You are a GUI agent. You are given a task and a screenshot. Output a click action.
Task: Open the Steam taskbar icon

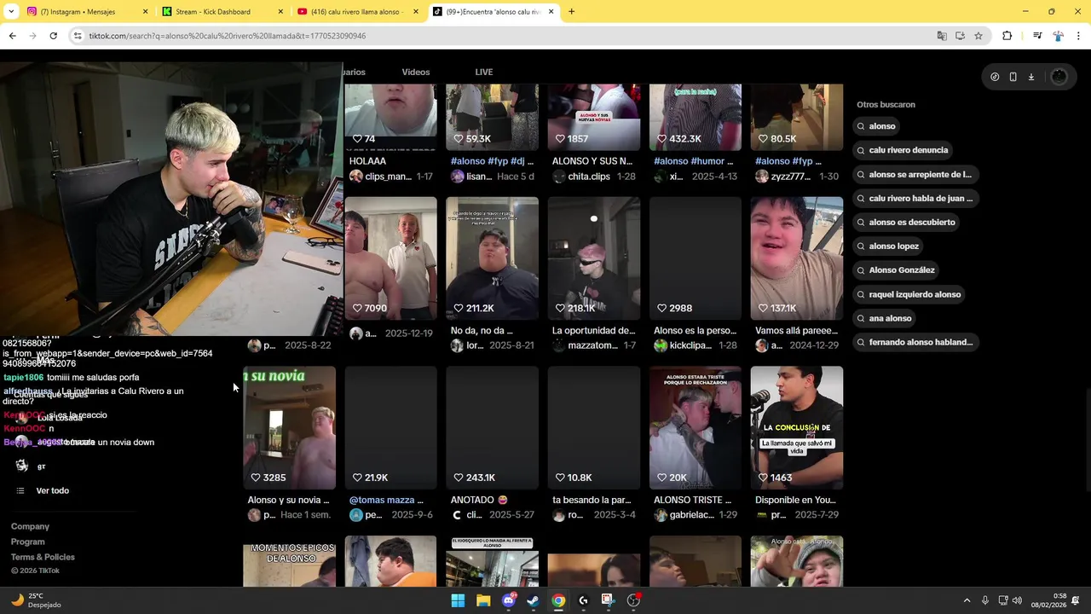tap(533, 600)
